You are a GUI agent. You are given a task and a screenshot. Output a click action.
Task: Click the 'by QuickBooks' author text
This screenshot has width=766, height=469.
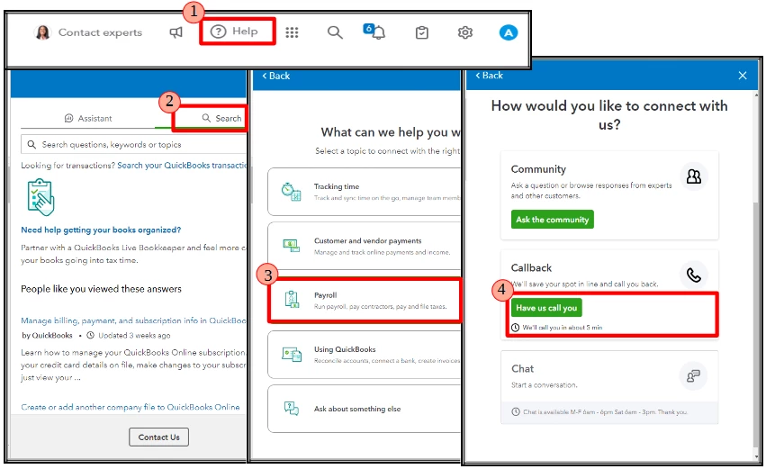(x=47, y=336)
